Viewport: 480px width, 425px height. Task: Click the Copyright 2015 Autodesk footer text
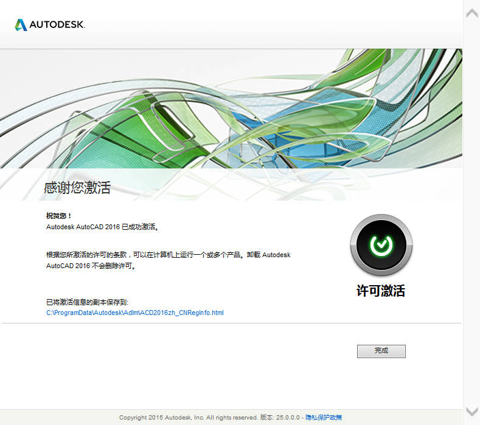click(x=189, y=418)
